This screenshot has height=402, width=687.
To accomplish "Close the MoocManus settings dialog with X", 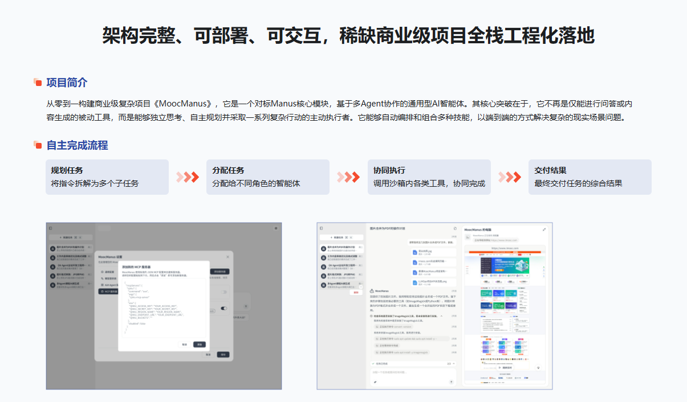I will 227,257.
